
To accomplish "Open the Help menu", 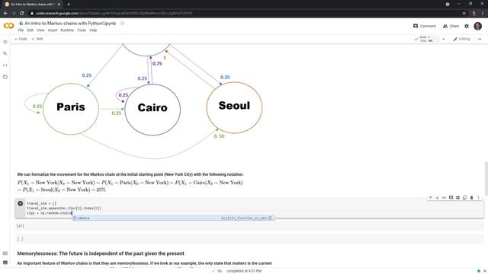I will (93, 30).
